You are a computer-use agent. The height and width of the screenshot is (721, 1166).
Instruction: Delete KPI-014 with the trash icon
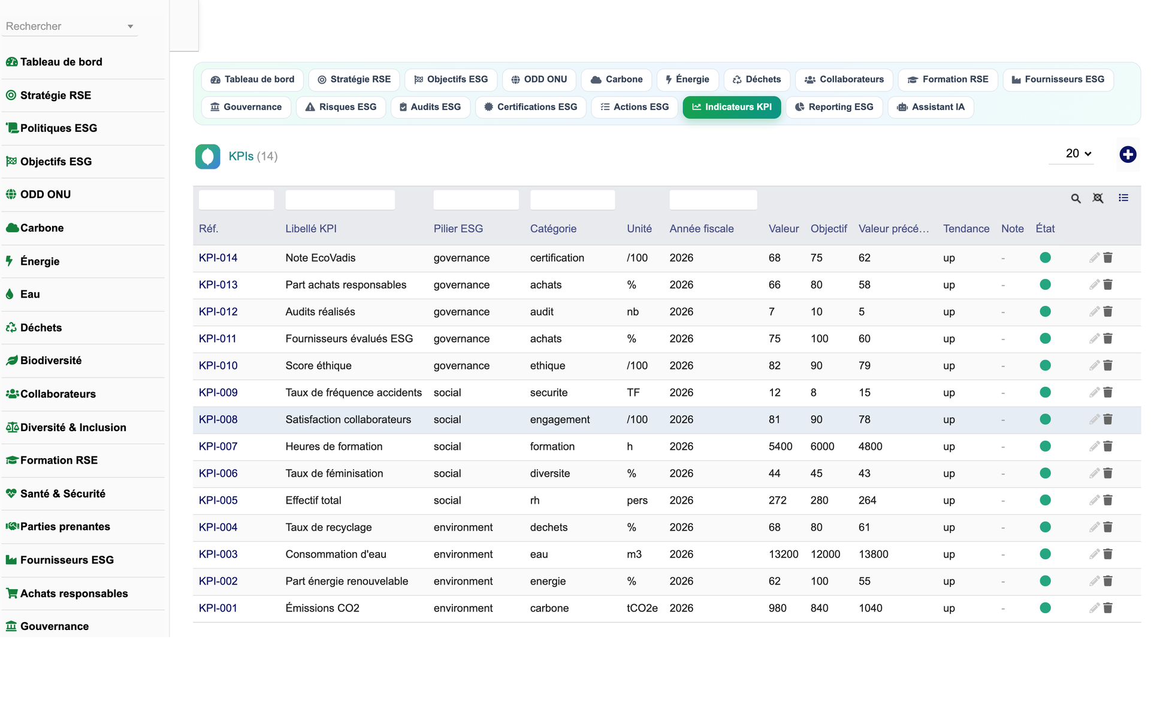click(x=1108, y=257)
